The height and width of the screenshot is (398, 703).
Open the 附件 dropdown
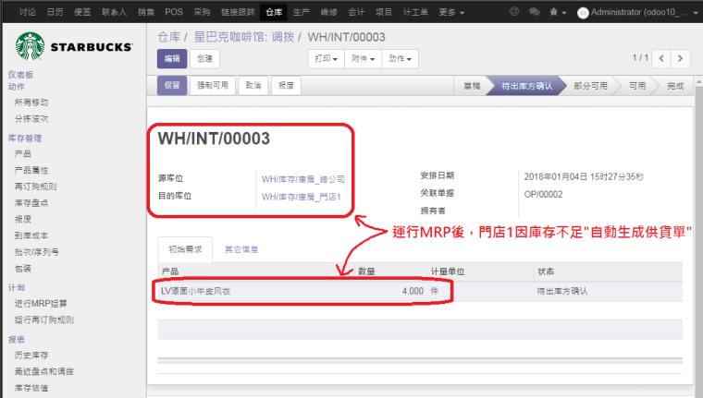coord(364,59)
